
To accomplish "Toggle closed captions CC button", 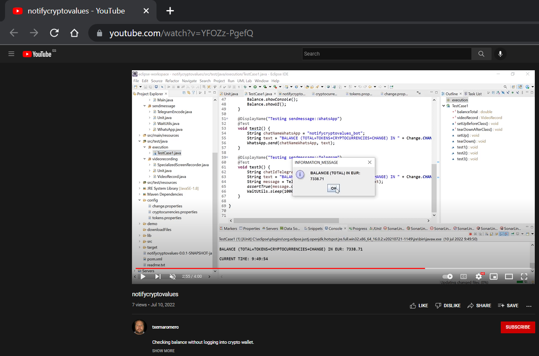I will click(463, 276).
